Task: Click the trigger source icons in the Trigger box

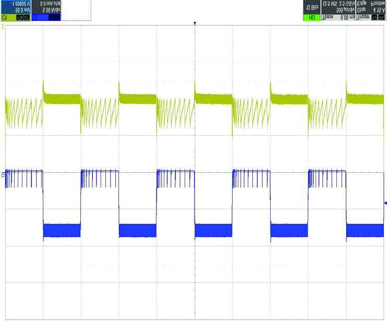Action: point(378,17)
